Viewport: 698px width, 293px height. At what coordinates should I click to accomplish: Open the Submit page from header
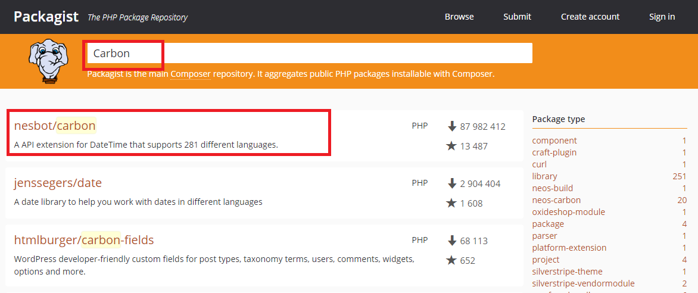tap(517, 17)
